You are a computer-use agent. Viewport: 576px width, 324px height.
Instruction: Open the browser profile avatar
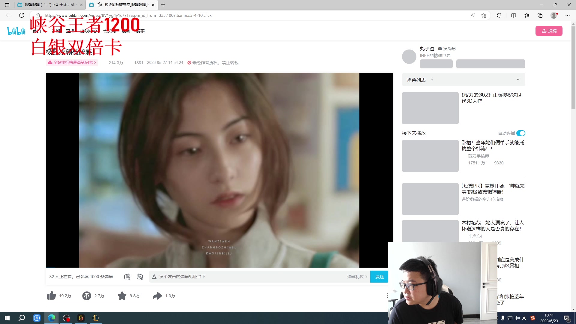pos(554,15)
